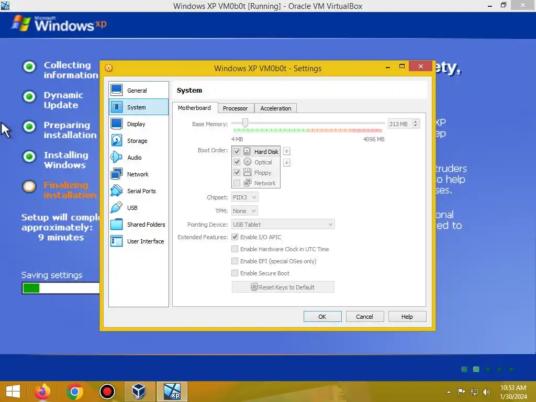
Task: Click action center flag tray icon
Action: point(462,392)
